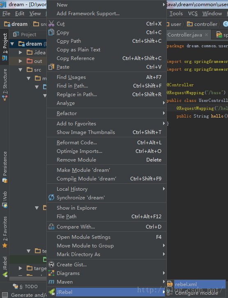
Task: Open the Move Module to Group submenu
Action: 106,245
